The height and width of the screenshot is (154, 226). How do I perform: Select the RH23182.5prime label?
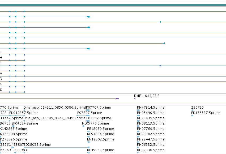point(151,134)
